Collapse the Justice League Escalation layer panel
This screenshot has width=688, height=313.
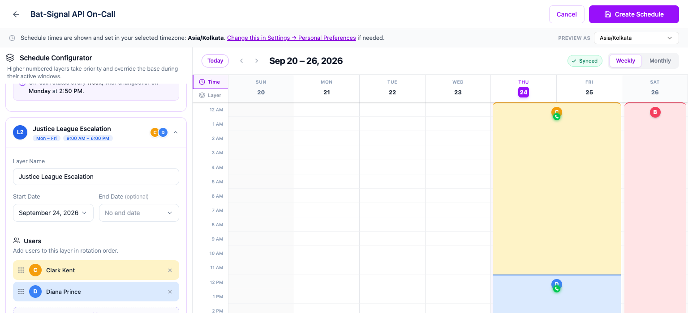coord(176,132)
